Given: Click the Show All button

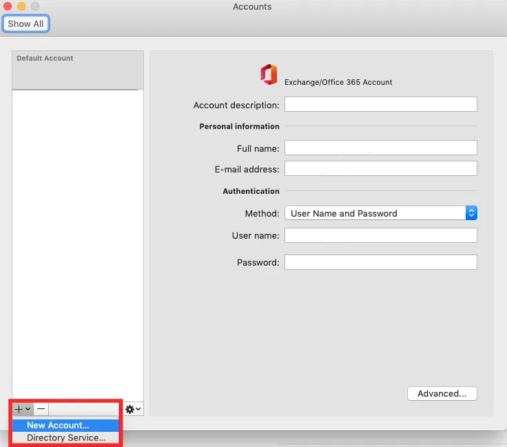Looking at the screenshot, I should pyautogui.click(x=25, y=23).
